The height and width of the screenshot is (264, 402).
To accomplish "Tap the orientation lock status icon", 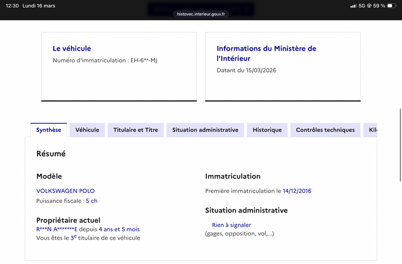I will [x=369, y=6].
